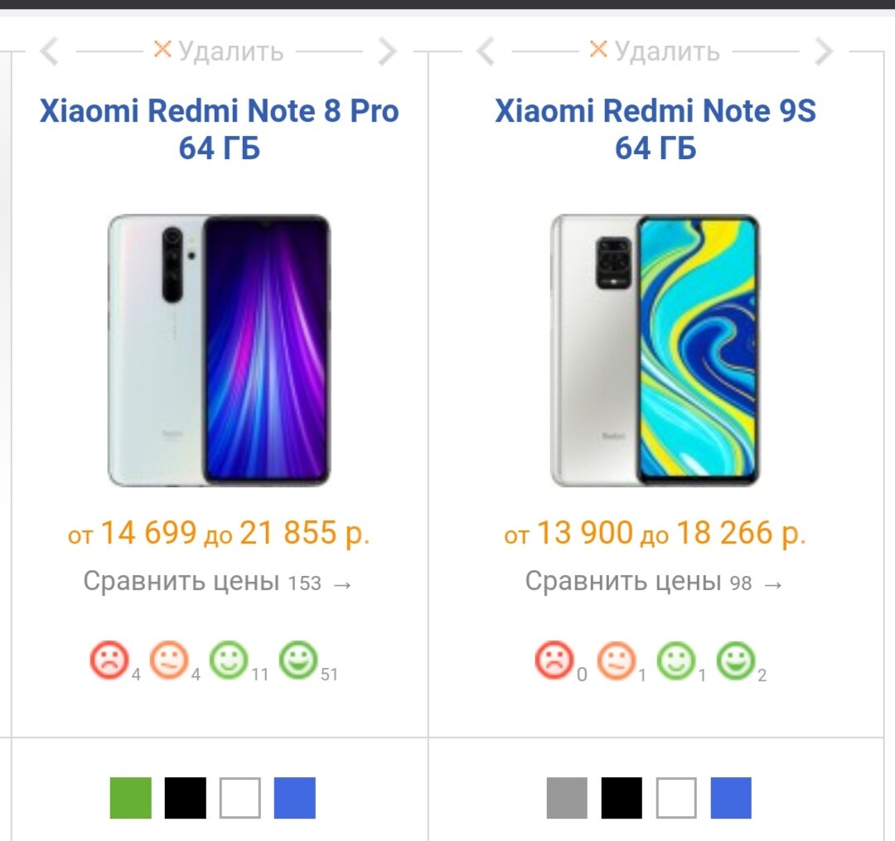
Task: Move Note 8 Pro column left with arrow
Action: click(x=50, y=51)
